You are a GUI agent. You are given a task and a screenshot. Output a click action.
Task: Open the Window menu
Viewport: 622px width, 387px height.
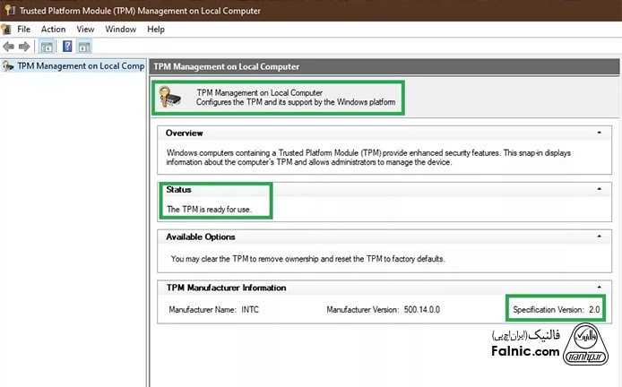point(121,29)
